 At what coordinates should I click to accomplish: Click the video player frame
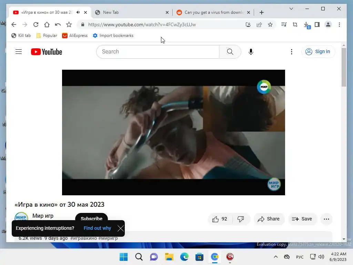(173, 132)
